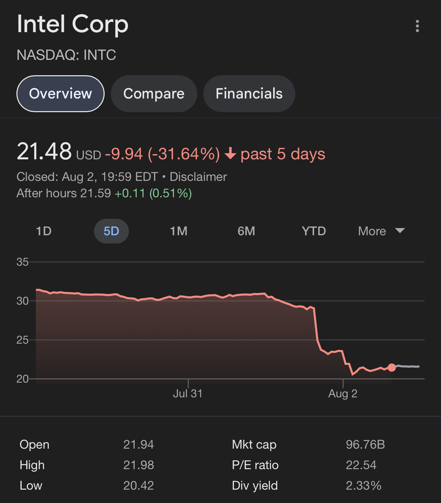Image resolution: width=441 pixels, height=503 pixels.
Task: Click the red down arrow price indicator
Action: point(230,154)
